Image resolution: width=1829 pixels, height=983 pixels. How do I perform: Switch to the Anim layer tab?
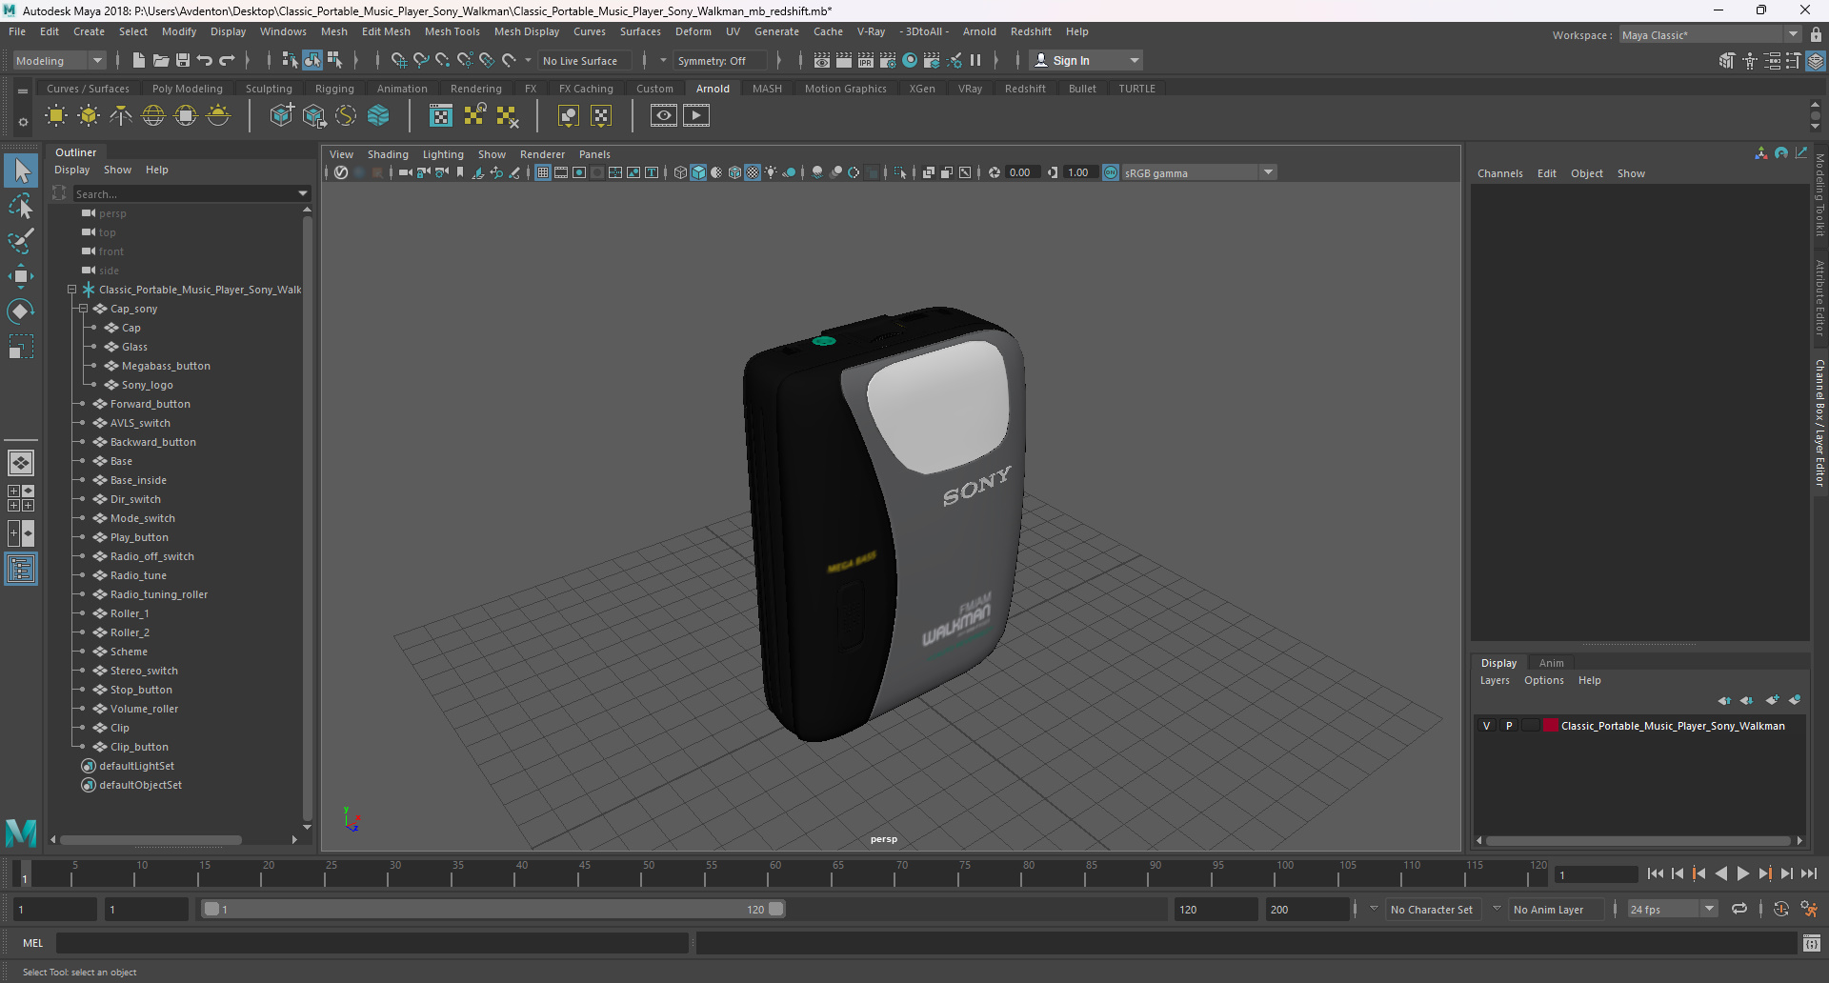pyautogui.click(x=1551, y=663)
